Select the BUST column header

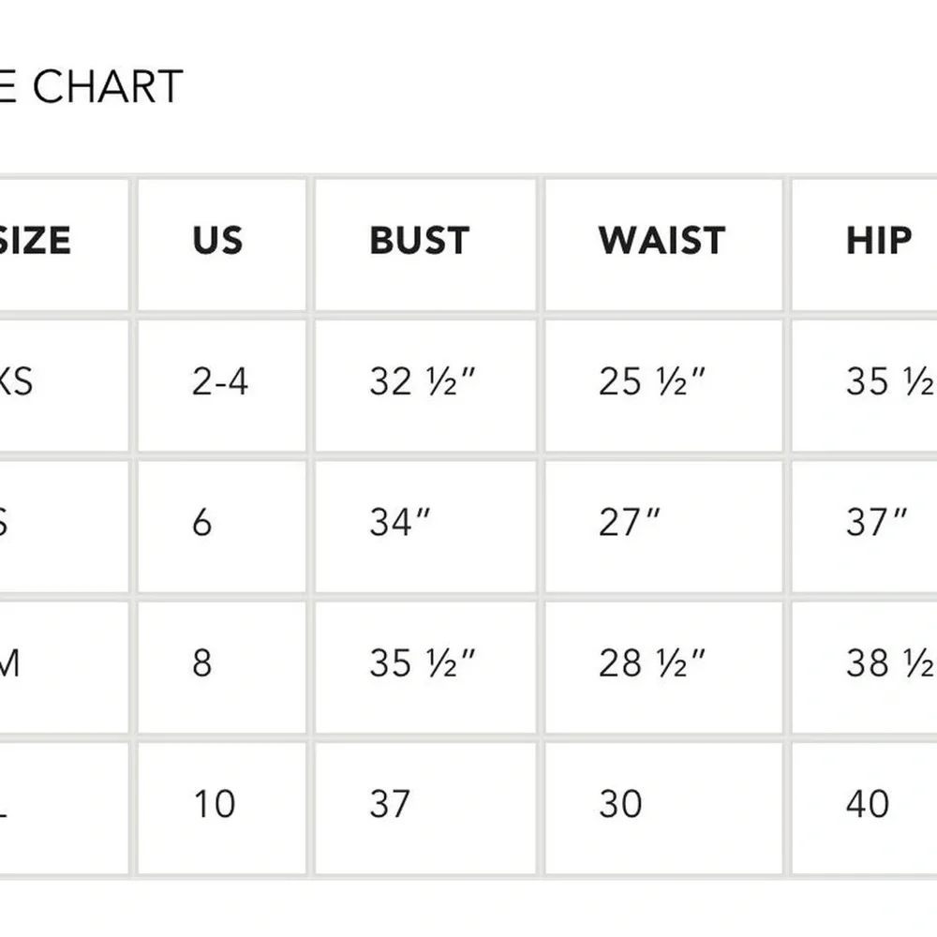[x=420, y=240]
